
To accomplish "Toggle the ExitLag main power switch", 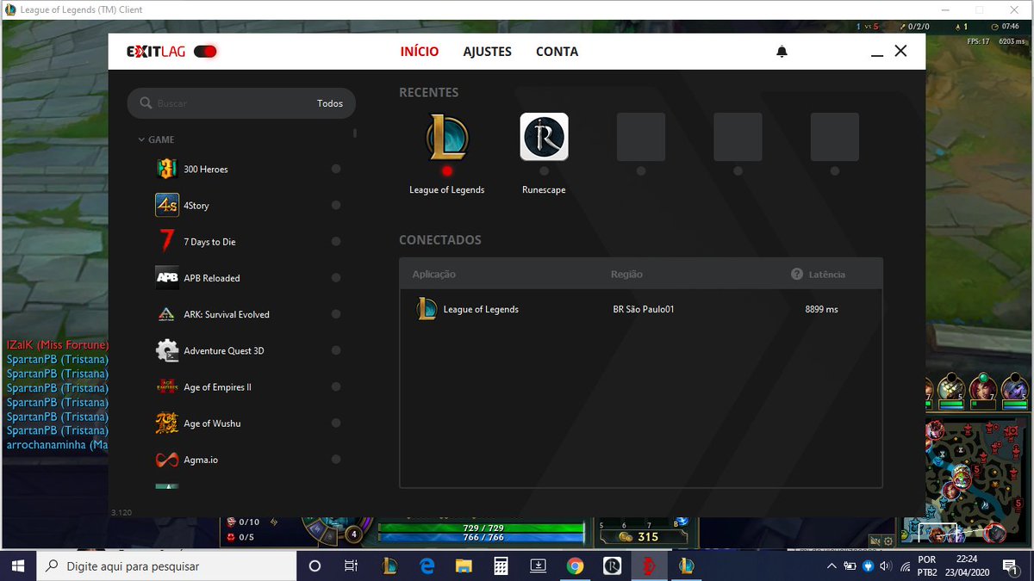I will (x=205, y=52).
